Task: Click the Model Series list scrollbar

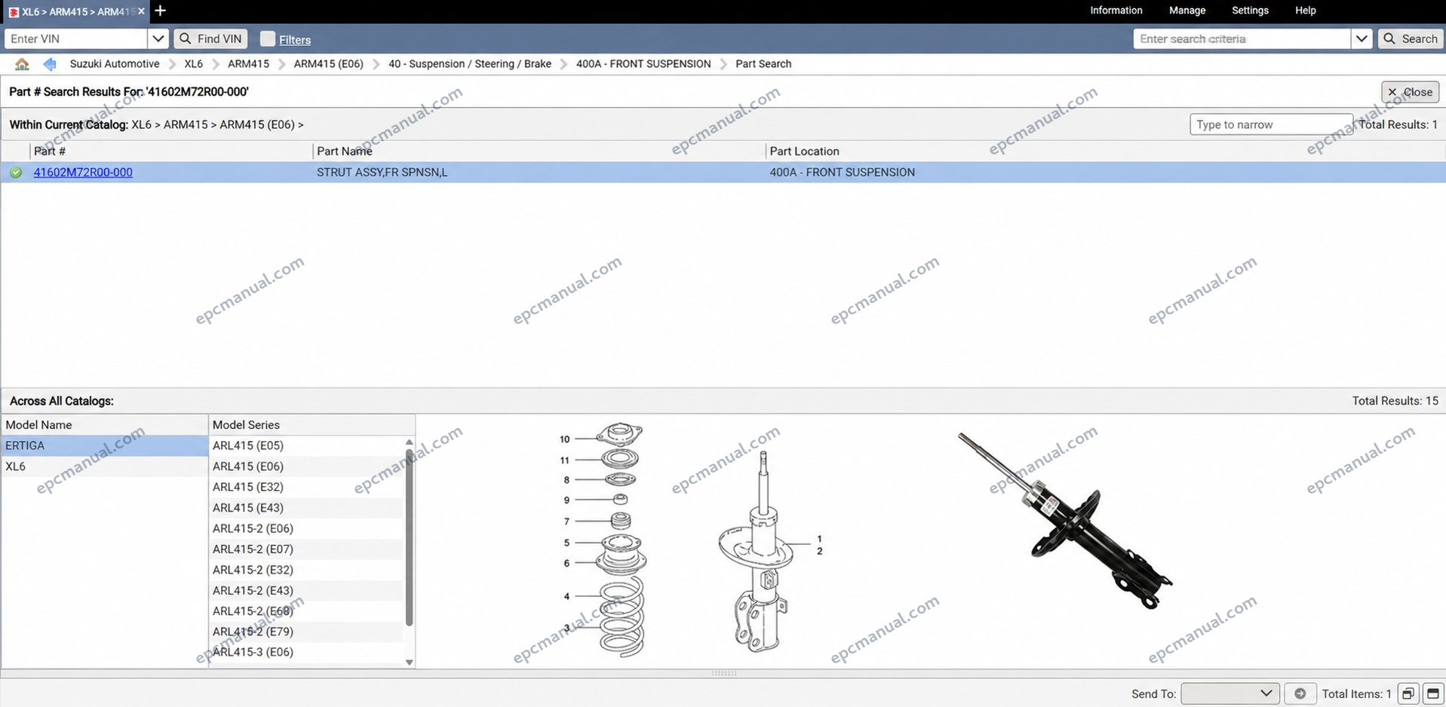Action: point(409,537)
